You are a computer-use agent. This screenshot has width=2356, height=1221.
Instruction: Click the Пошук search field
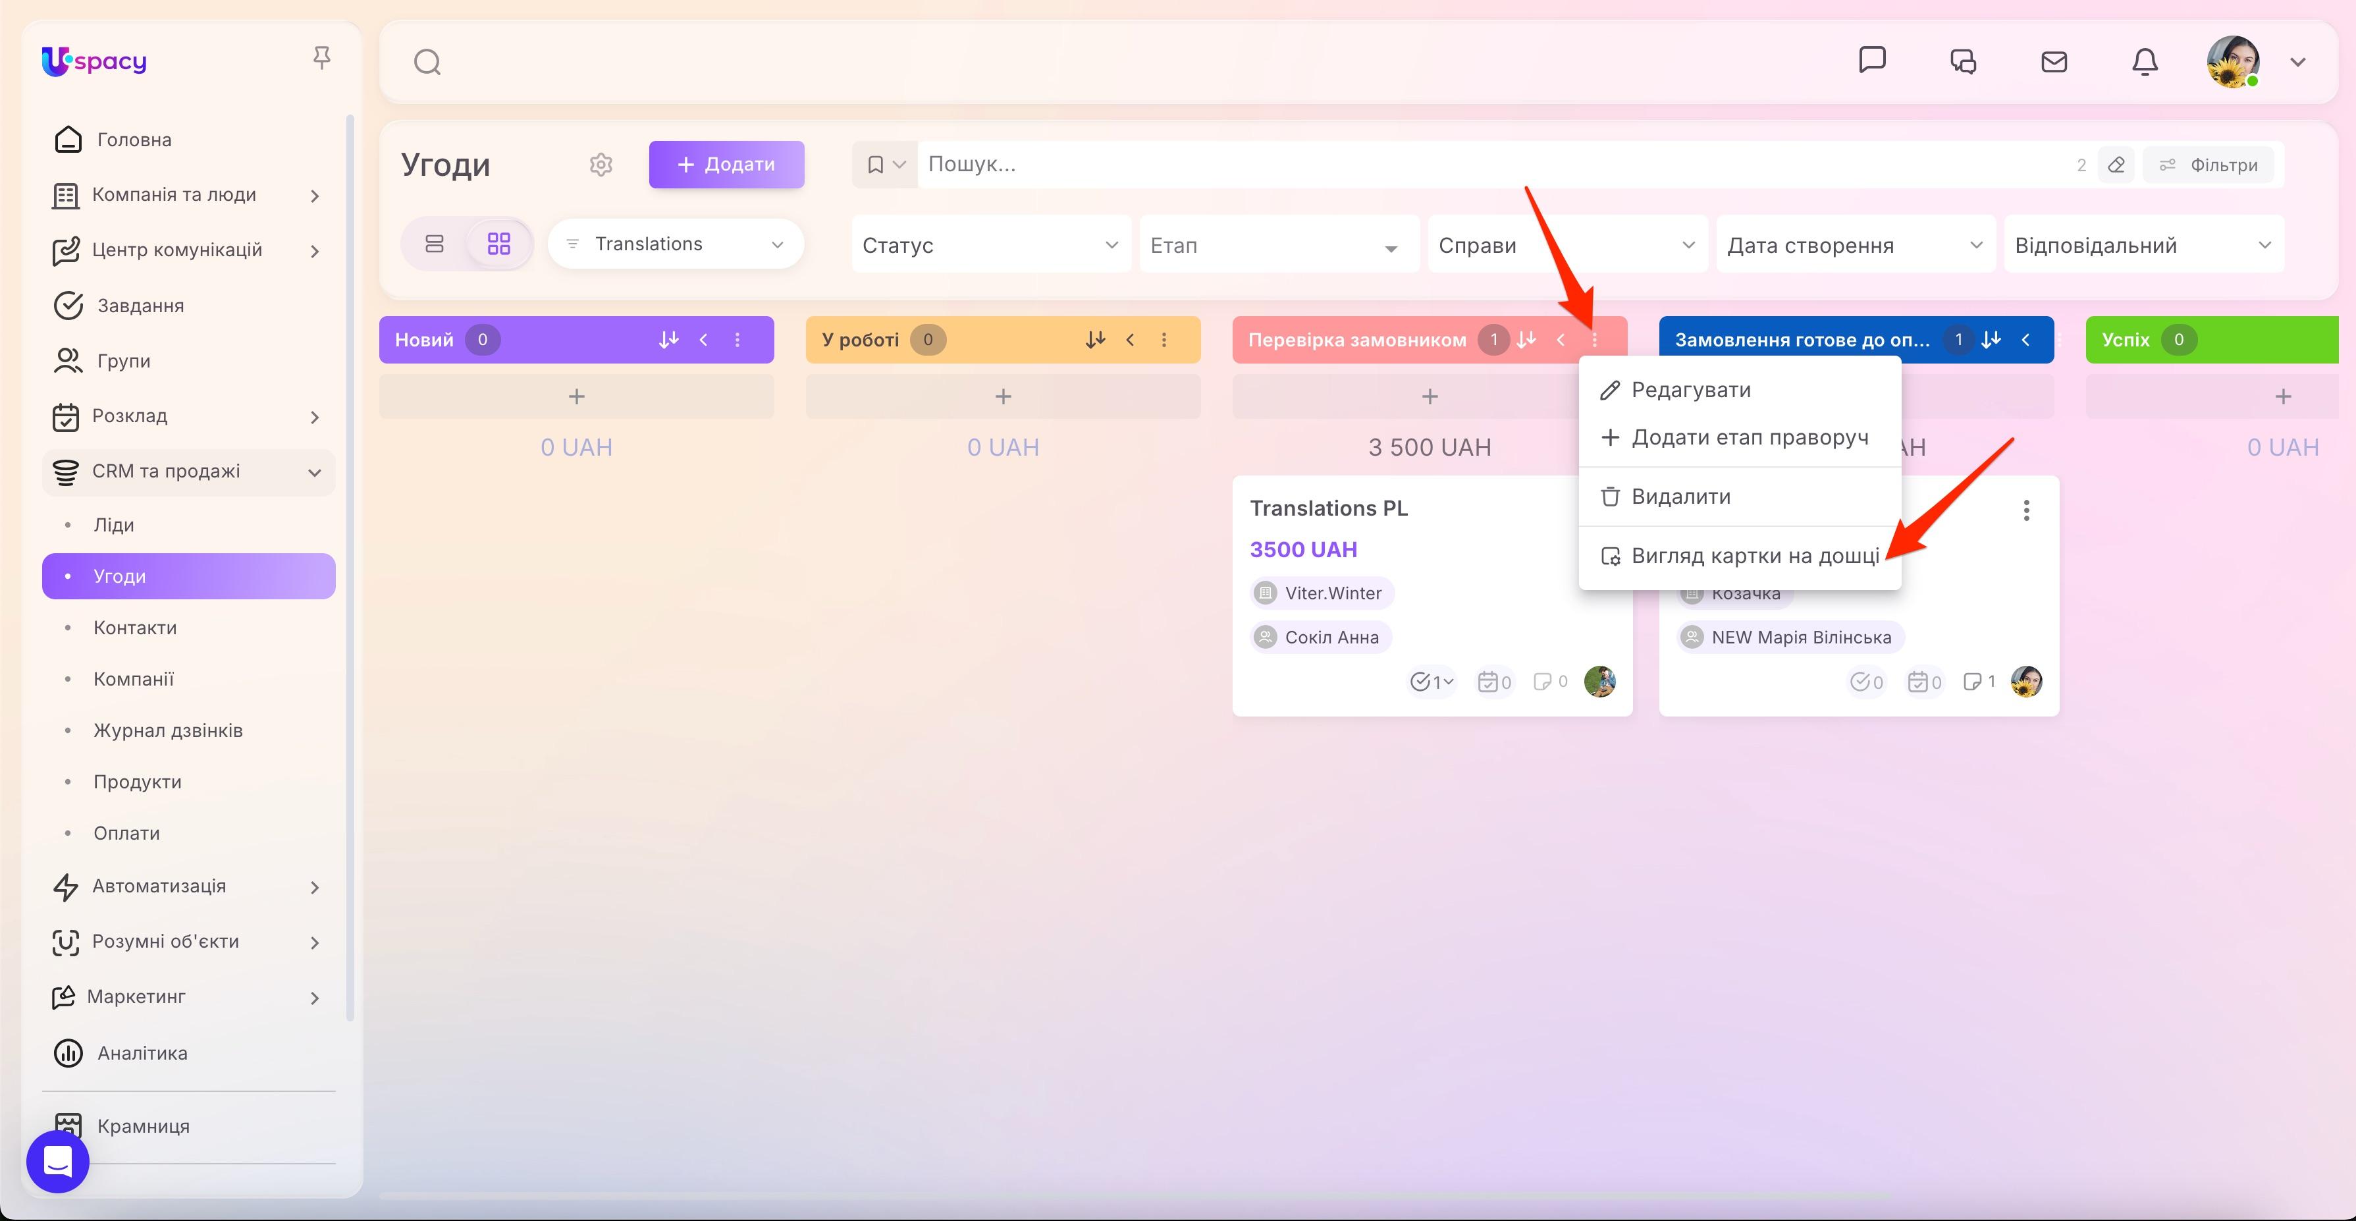(1491, 165)
